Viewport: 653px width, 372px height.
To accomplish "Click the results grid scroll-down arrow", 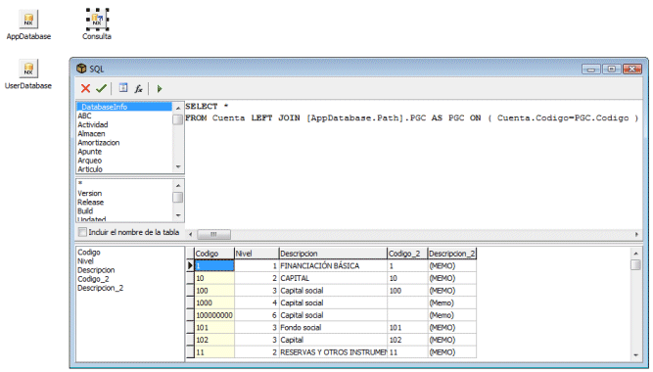I will tap(635, 355).
